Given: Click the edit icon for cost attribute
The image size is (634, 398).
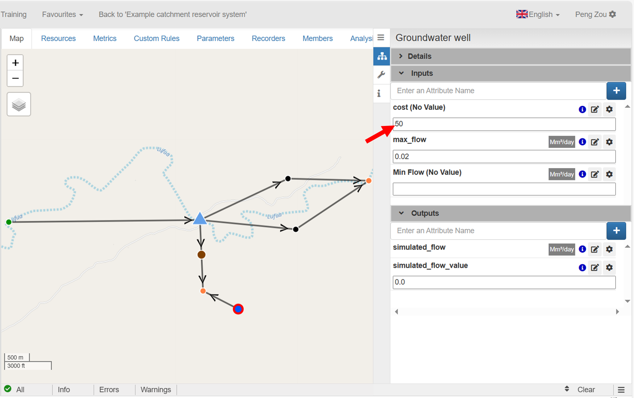Looking at the screenshot, I should 595,109.
